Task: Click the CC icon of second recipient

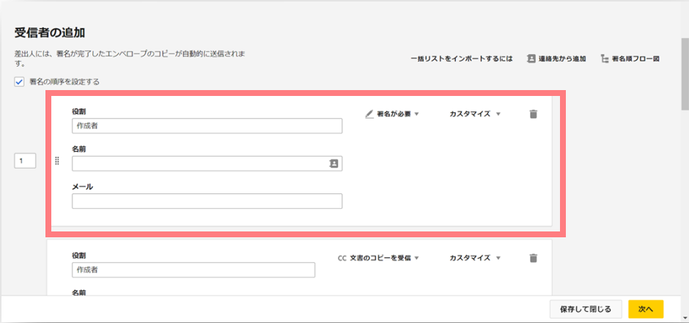Action: click(x=342, y=258)
